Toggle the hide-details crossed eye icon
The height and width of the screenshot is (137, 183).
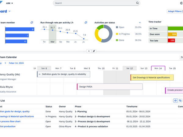(180, 100)
